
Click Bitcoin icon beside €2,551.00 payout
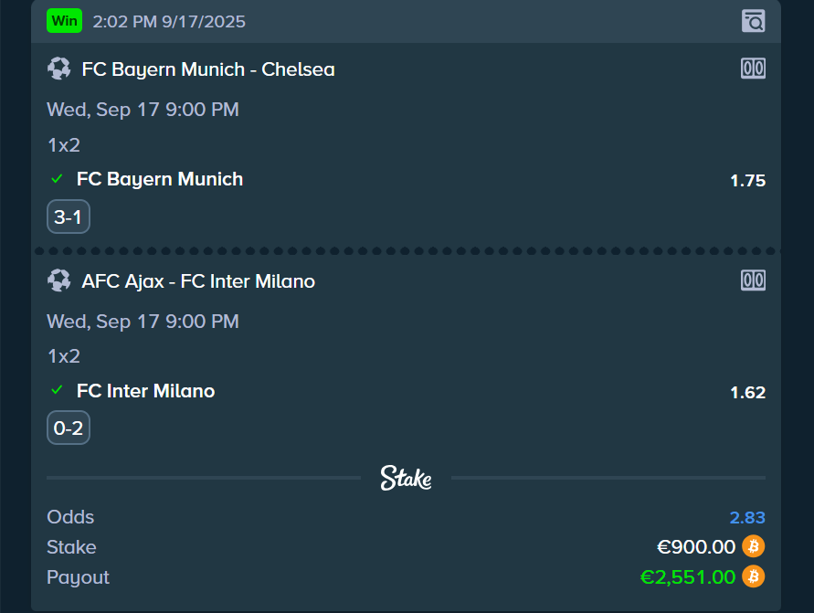[754, 576]
